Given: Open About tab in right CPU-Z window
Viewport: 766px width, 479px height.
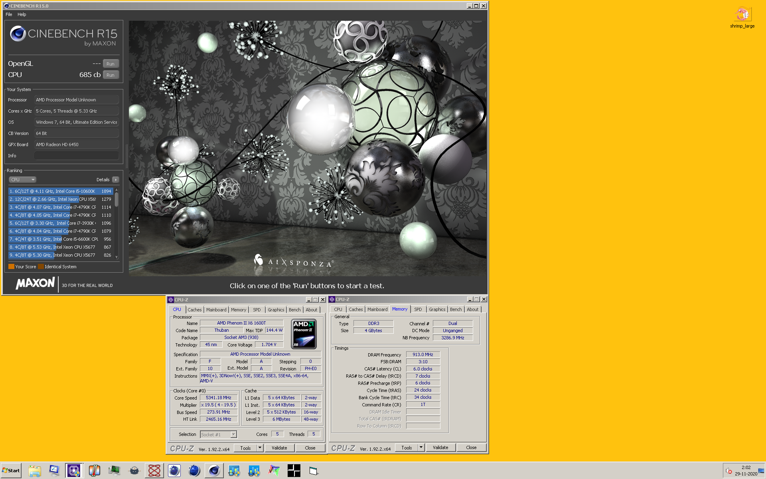Looking at the screenshot, I should point(473,309).
